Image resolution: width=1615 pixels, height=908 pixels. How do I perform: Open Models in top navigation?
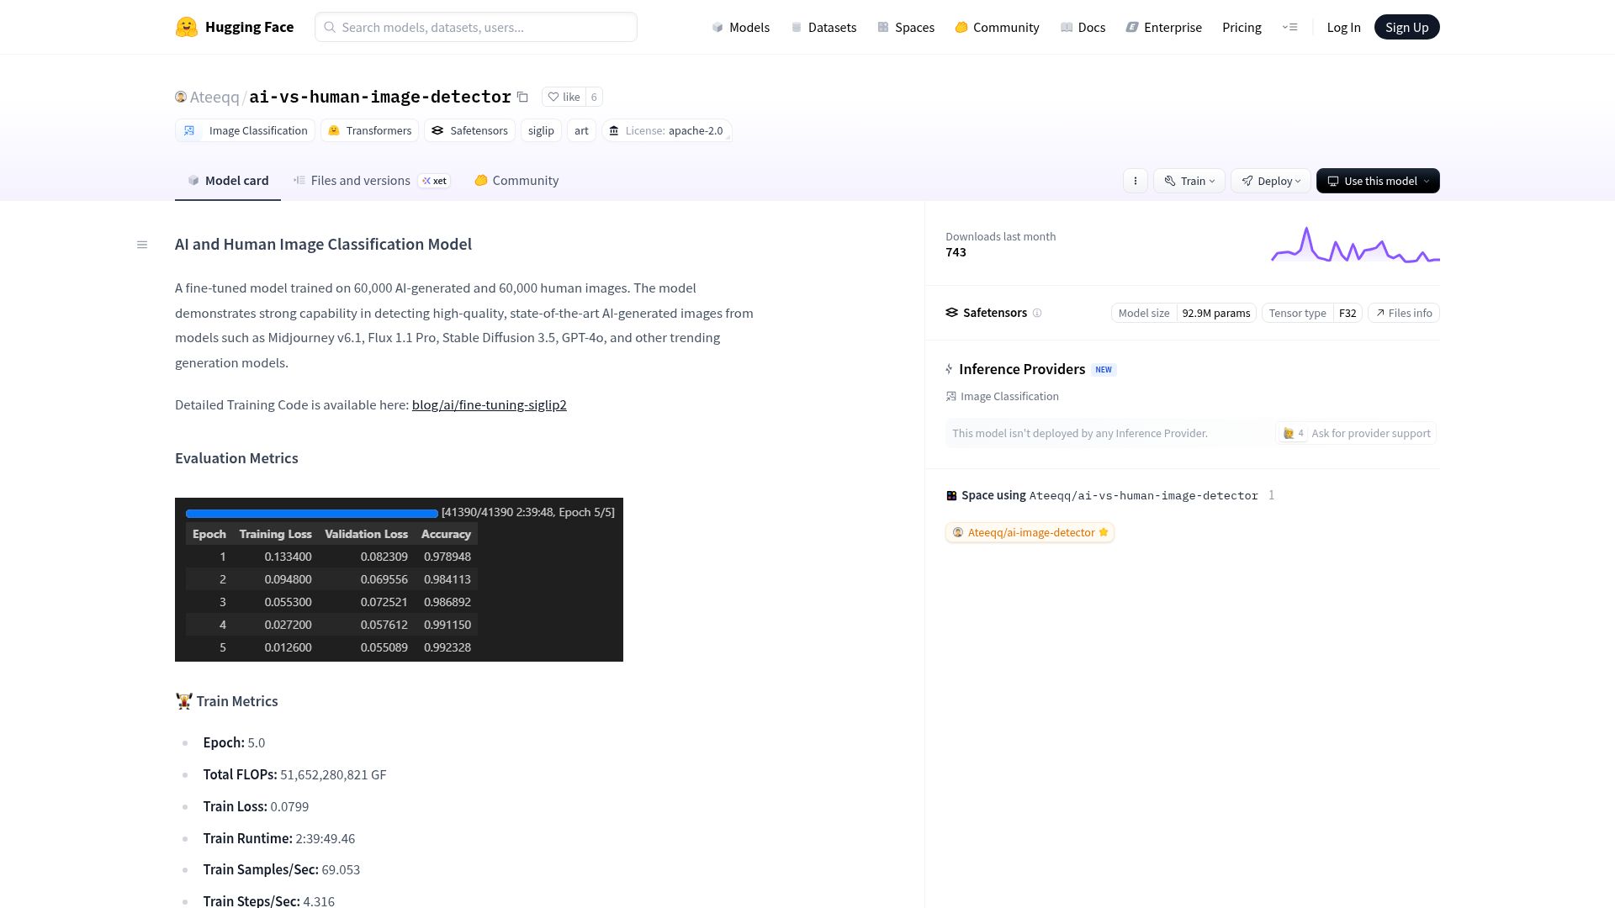tap(740, 27)
